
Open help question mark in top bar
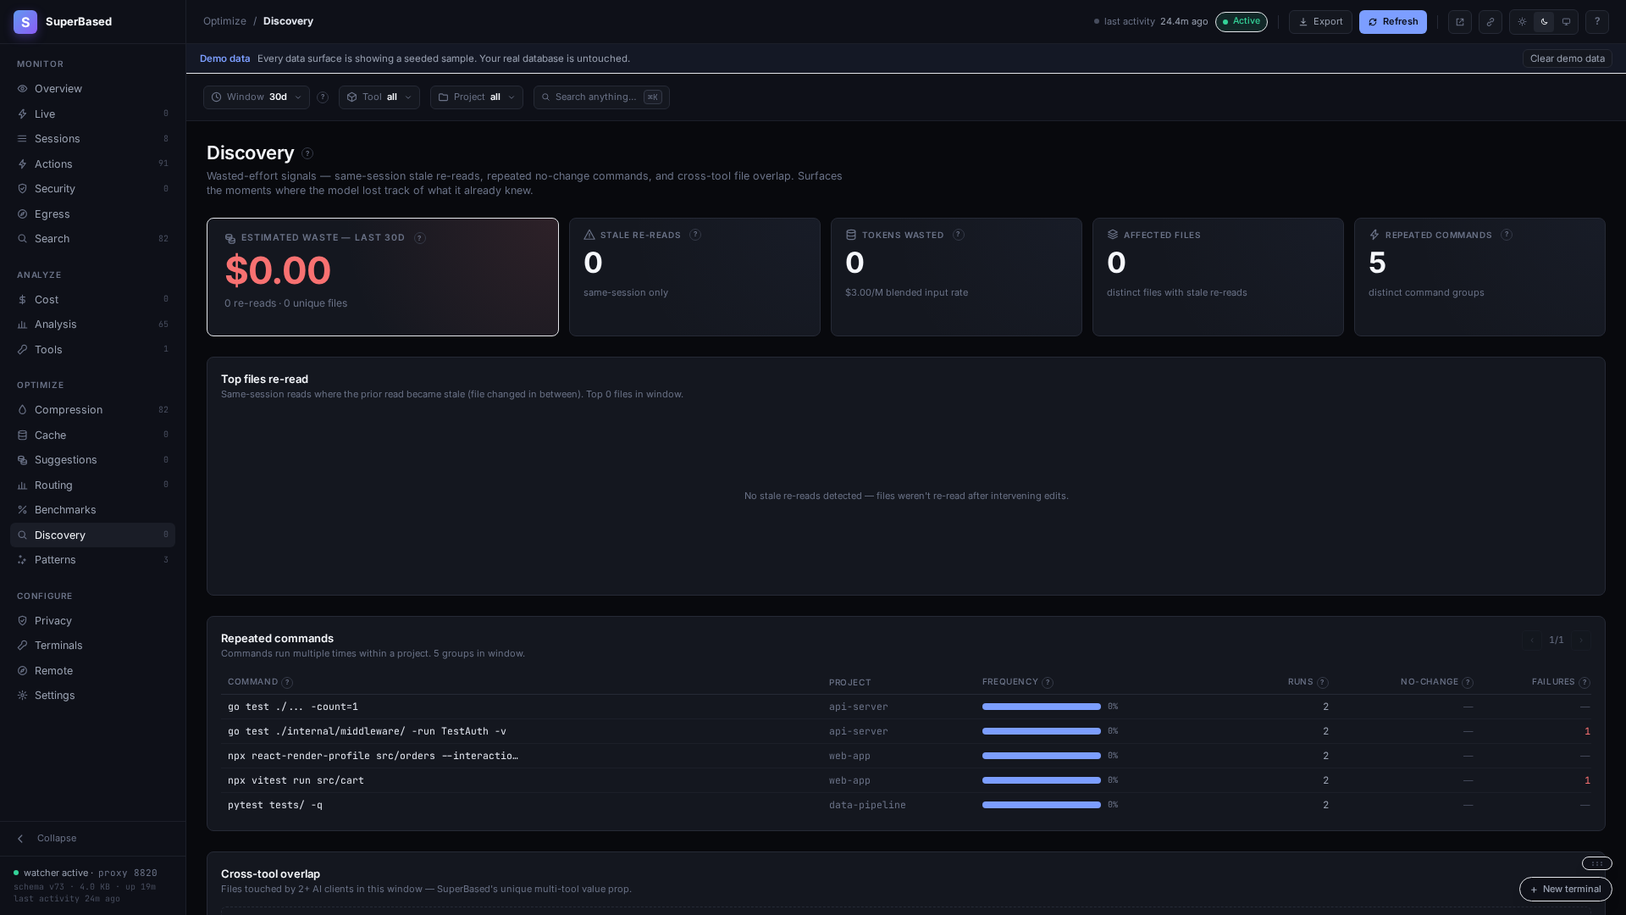point(1596,22)
